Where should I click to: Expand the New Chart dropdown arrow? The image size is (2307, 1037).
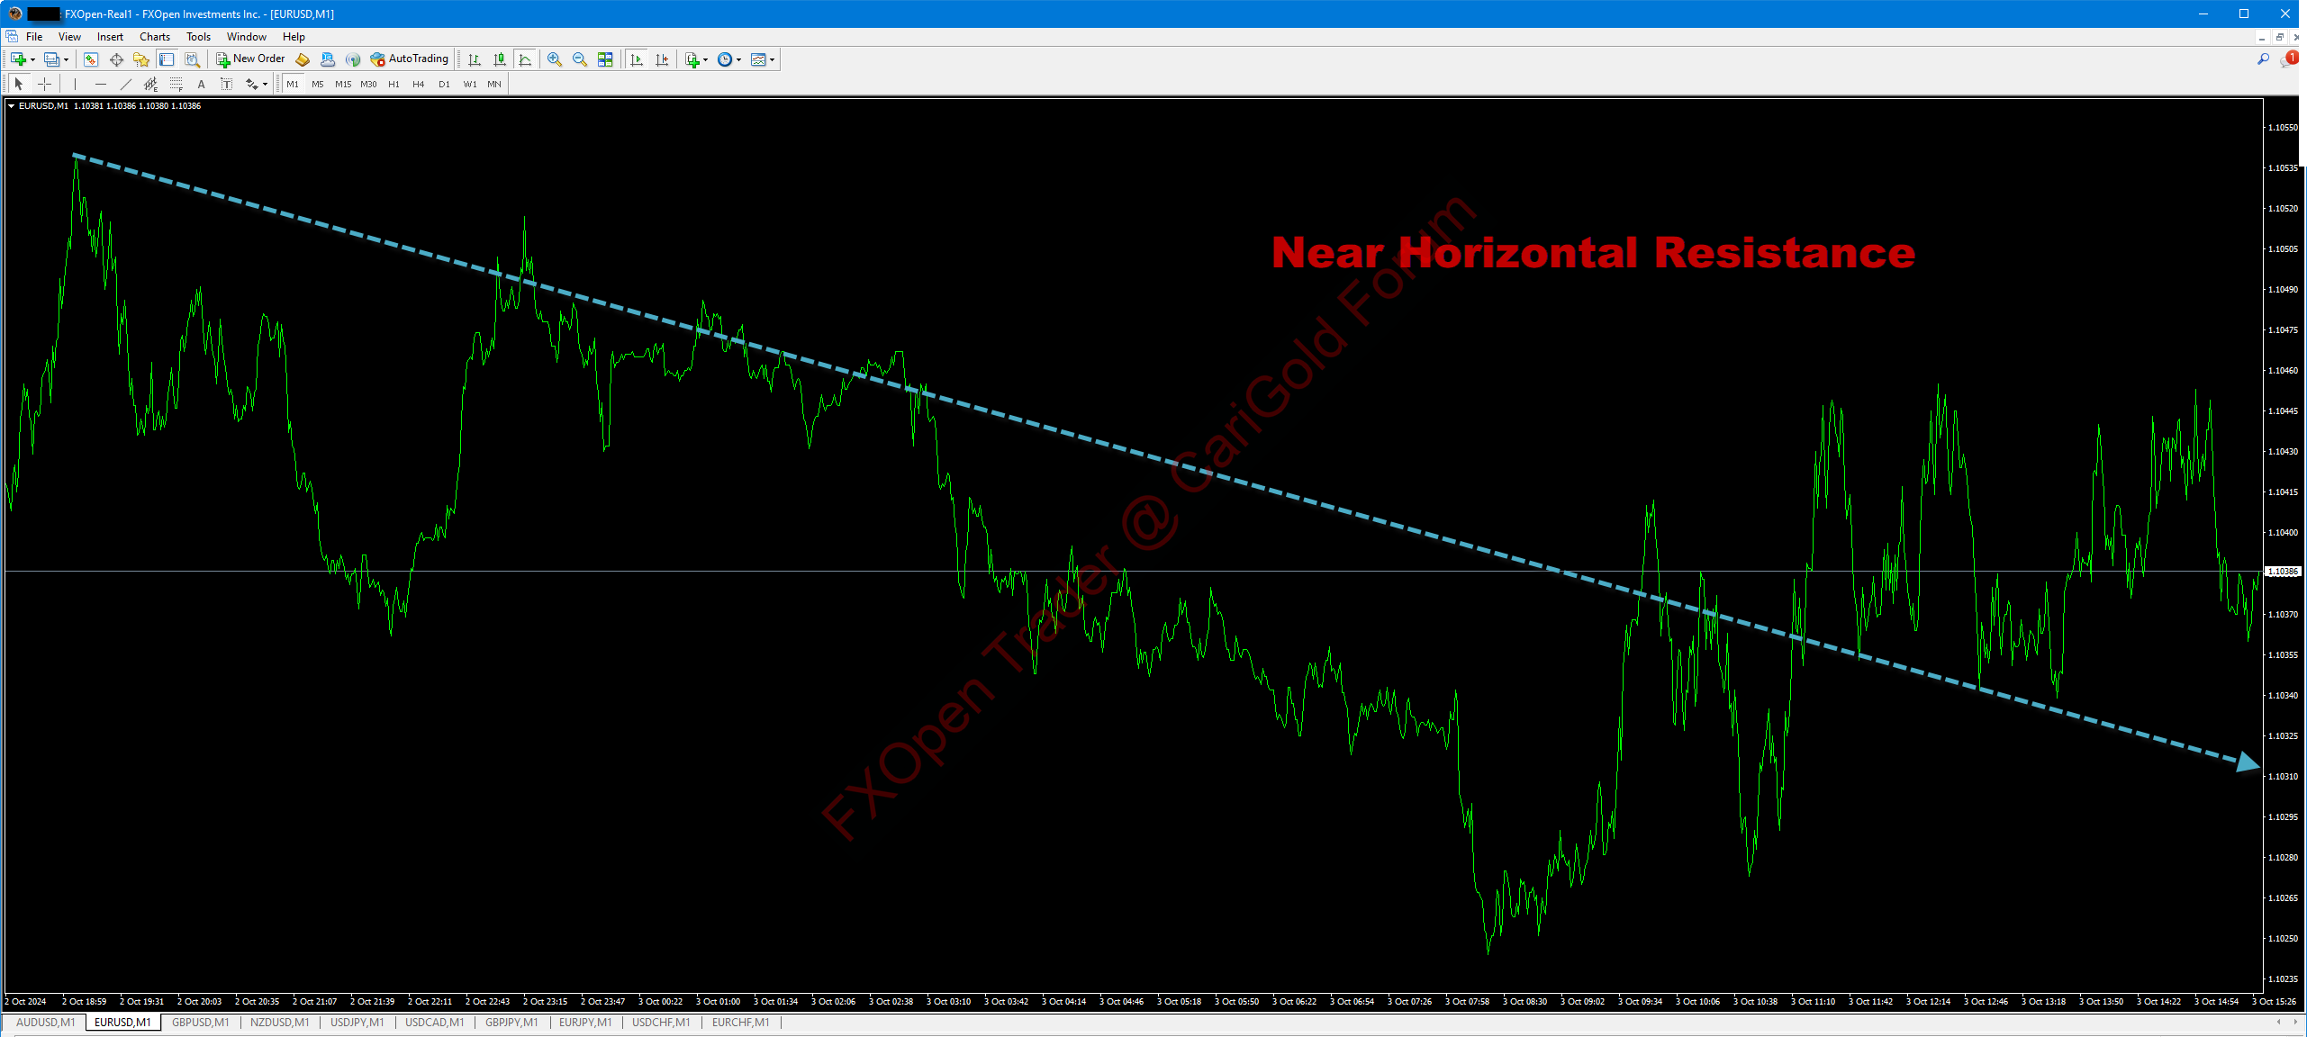[33, 59]
